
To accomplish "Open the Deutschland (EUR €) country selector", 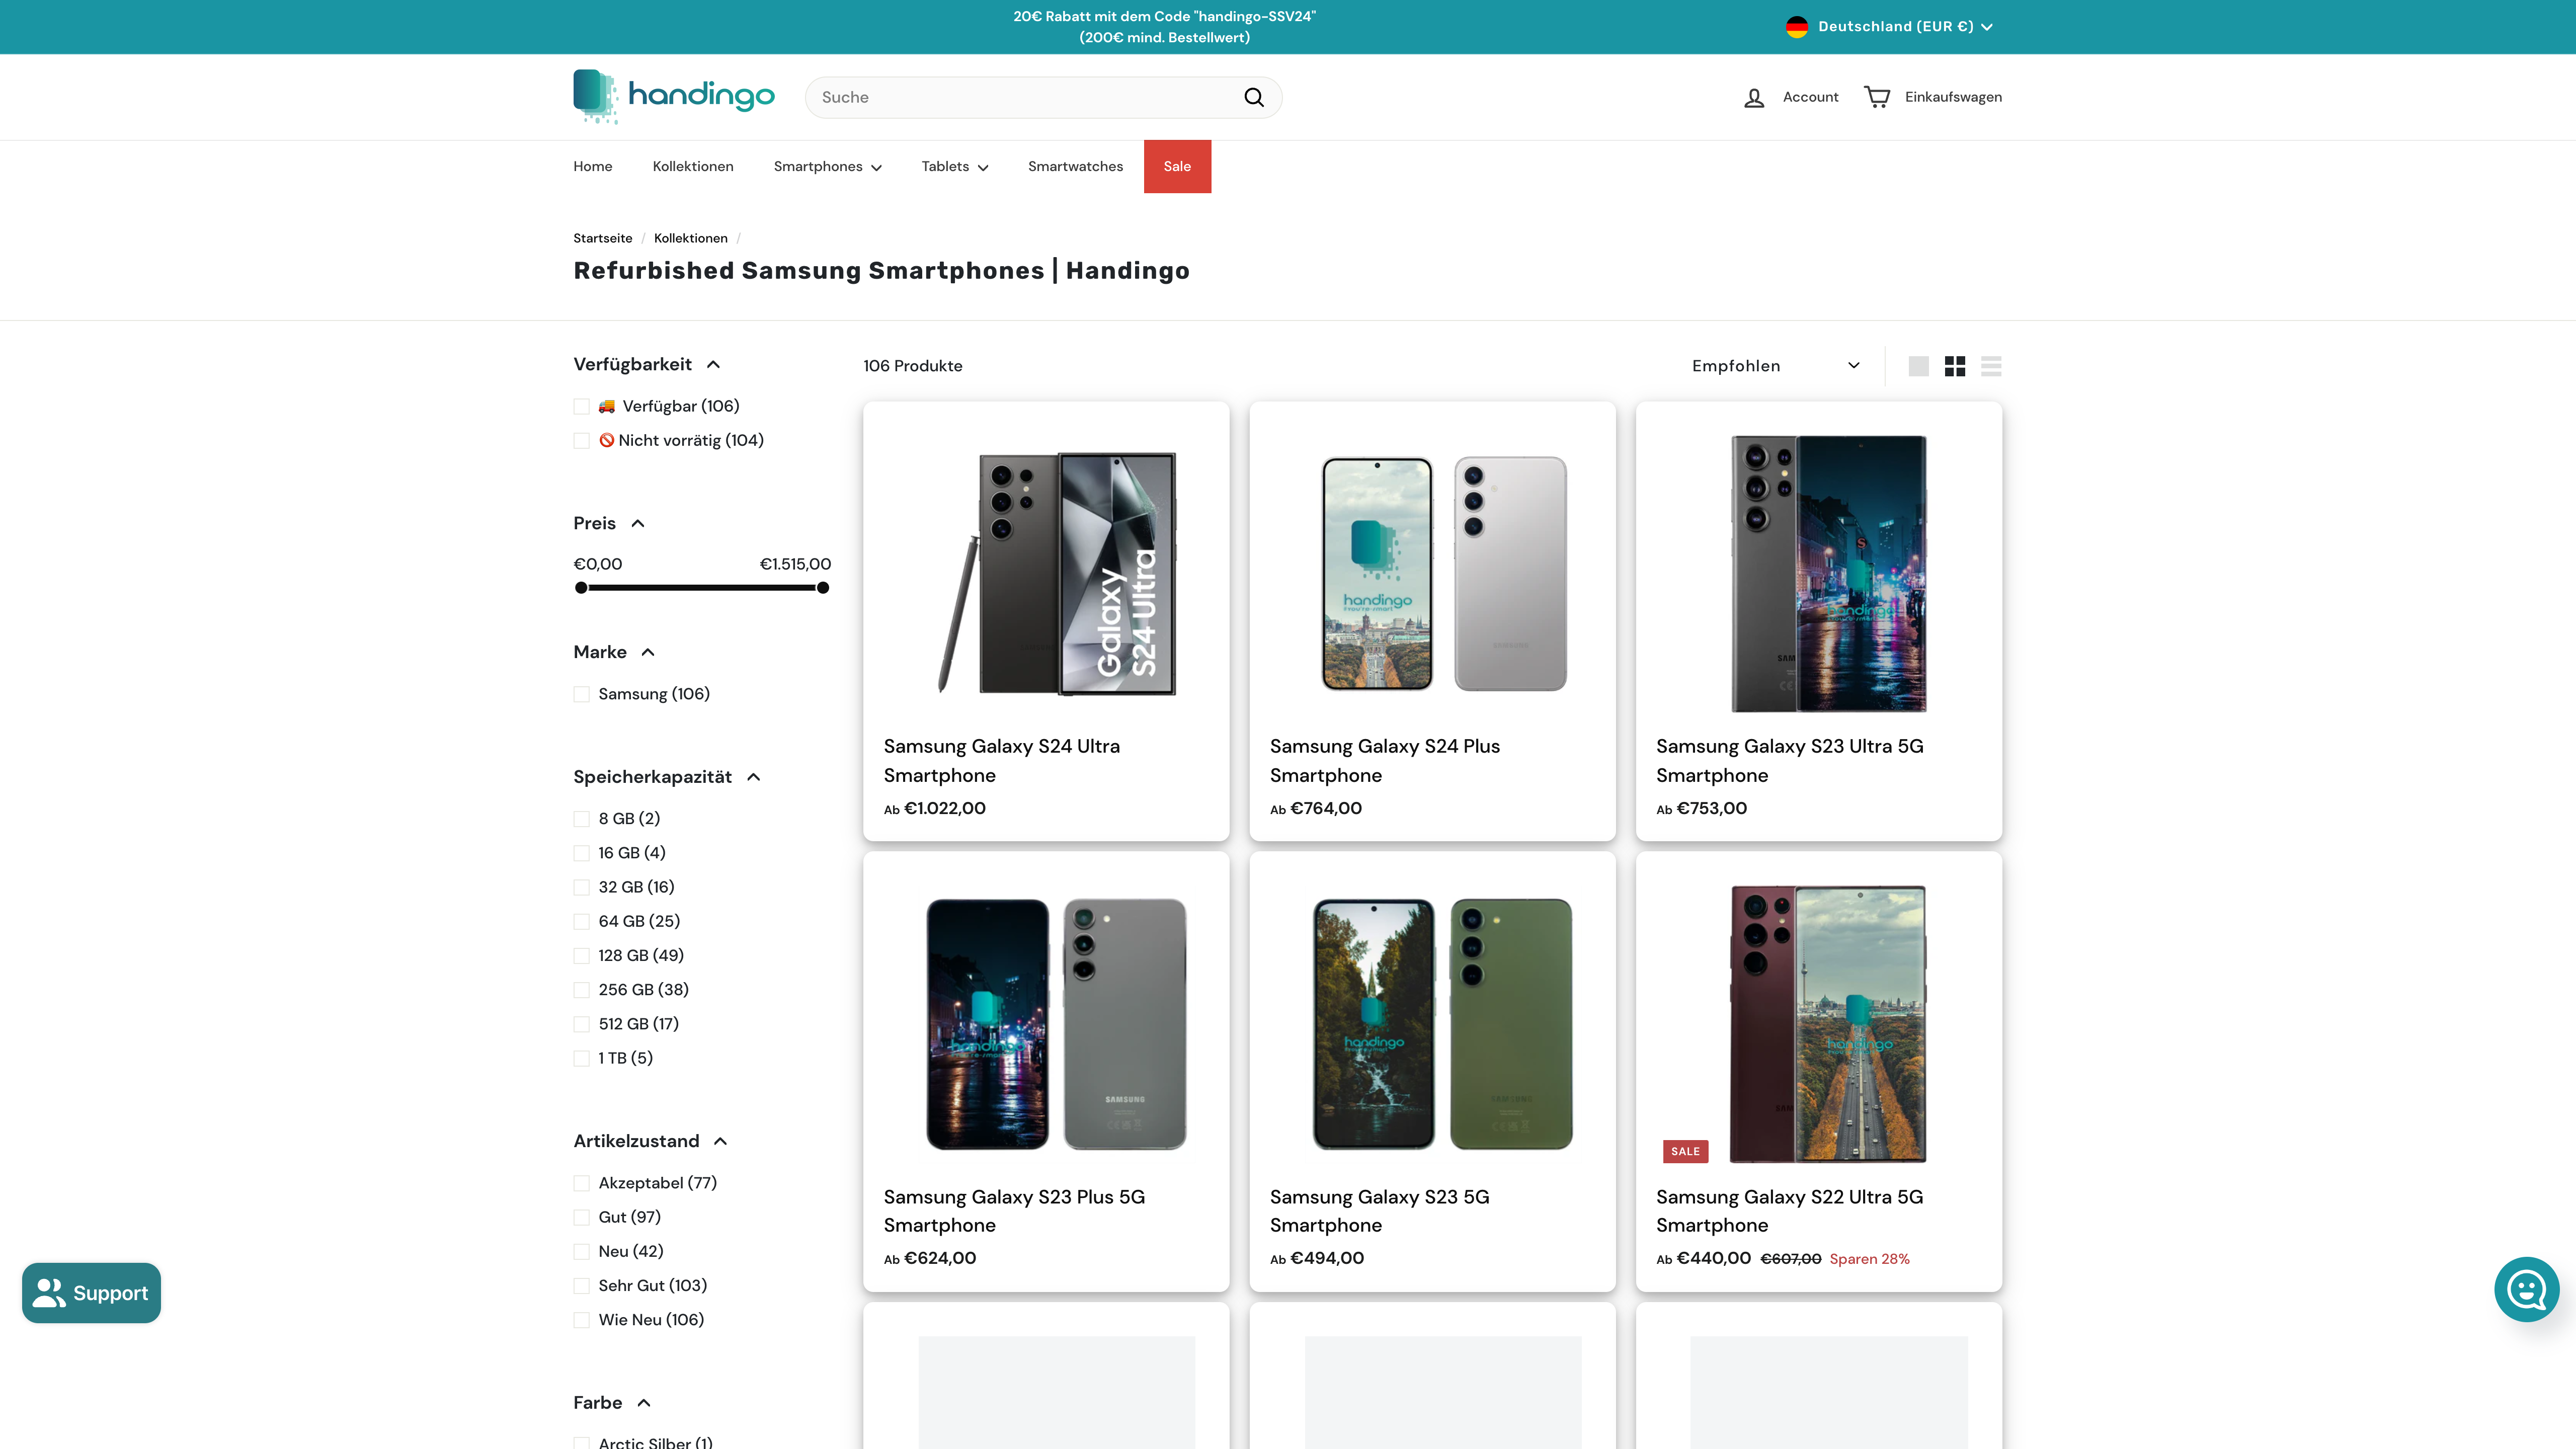I will pyautogui.click(x=1889, y=27).
